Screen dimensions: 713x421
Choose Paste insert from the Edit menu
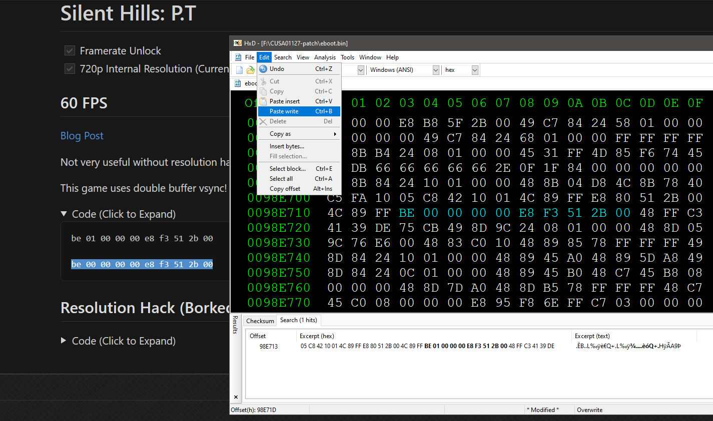pyautogui.click(x=299, y=101)
